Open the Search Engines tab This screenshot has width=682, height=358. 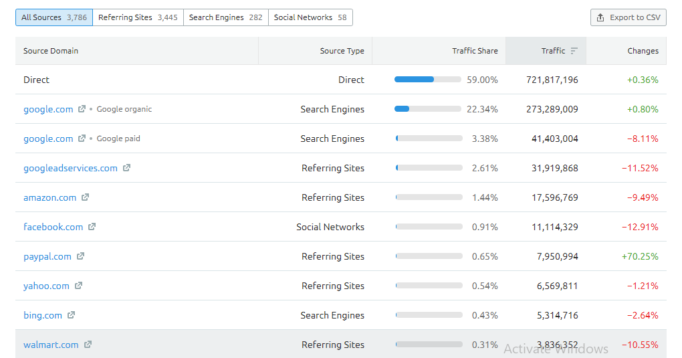(225, 17)
